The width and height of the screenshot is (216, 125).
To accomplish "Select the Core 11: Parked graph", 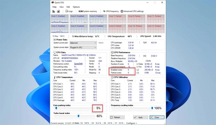I will click(x=156, y=19).
